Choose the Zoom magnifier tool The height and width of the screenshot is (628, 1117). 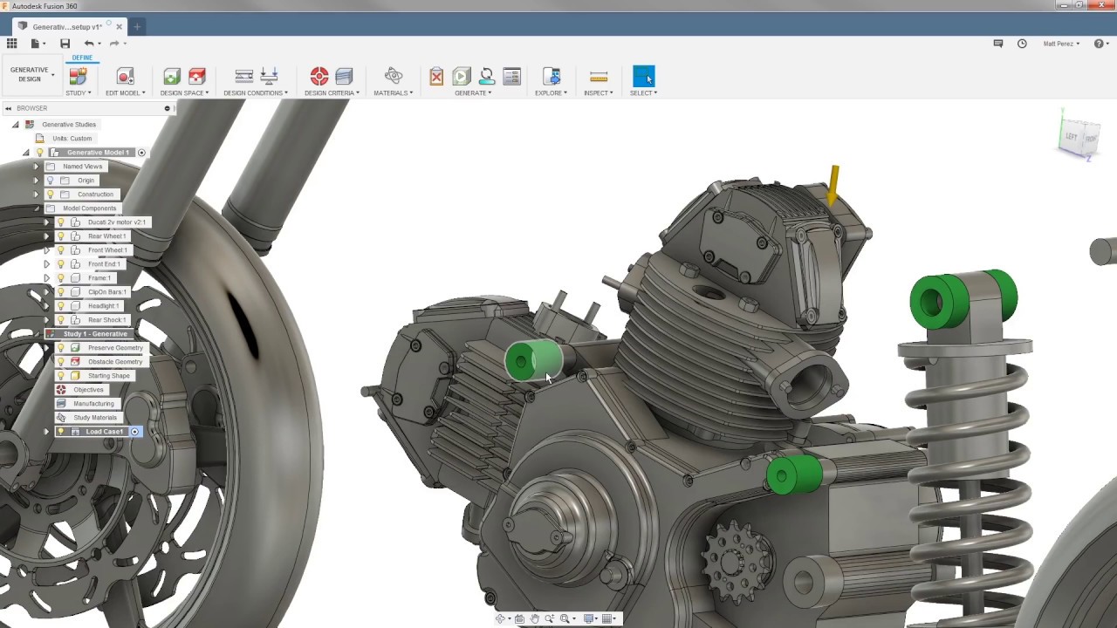549,618
